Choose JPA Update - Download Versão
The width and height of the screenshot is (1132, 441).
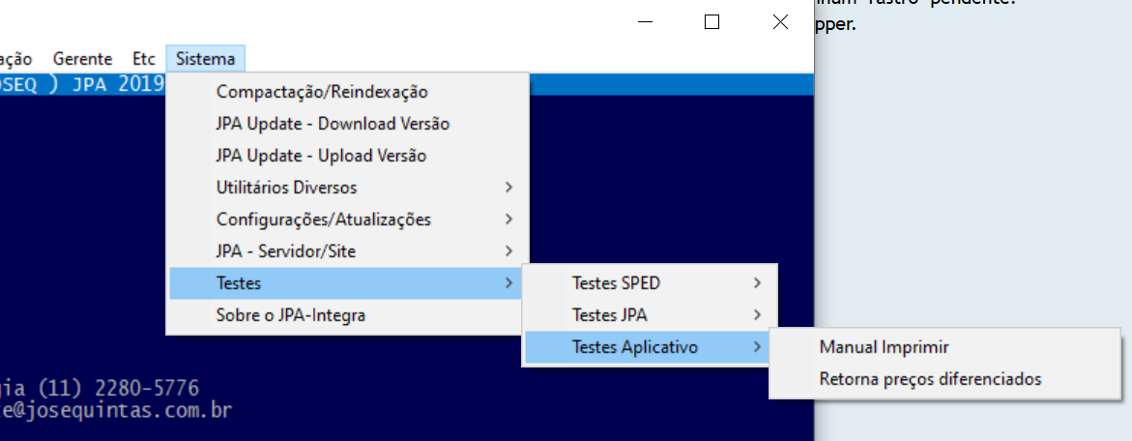(333, 124)
